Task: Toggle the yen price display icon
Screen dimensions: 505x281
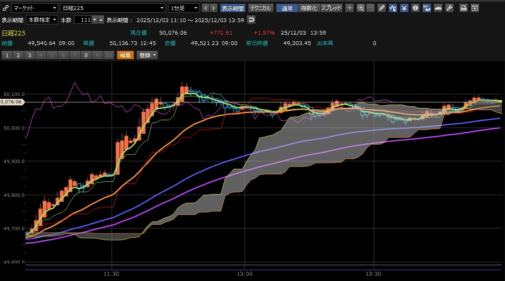Action: pyautogui.click(x=404, y=8)
